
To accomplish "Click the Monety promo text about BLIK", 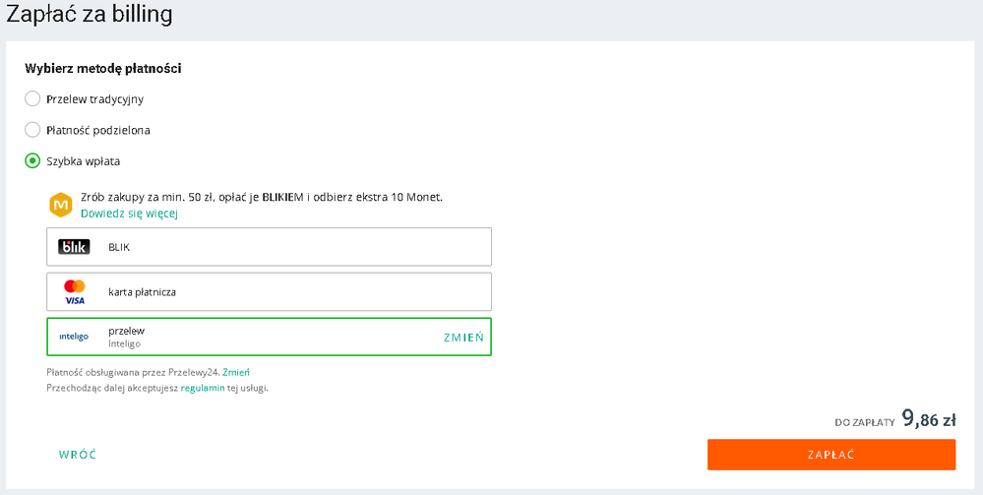I will click(261, 197).
